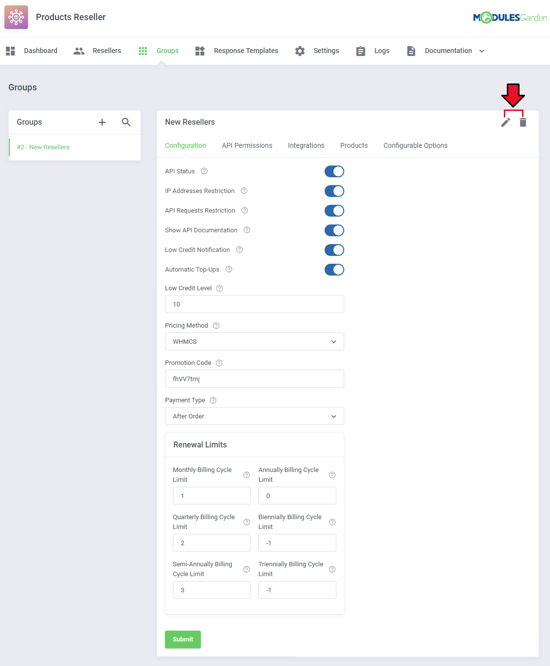This screenshot has height=666, width=550.
Task: Open Pricing Method dropdown showing WHMCS
Action: 254,341
